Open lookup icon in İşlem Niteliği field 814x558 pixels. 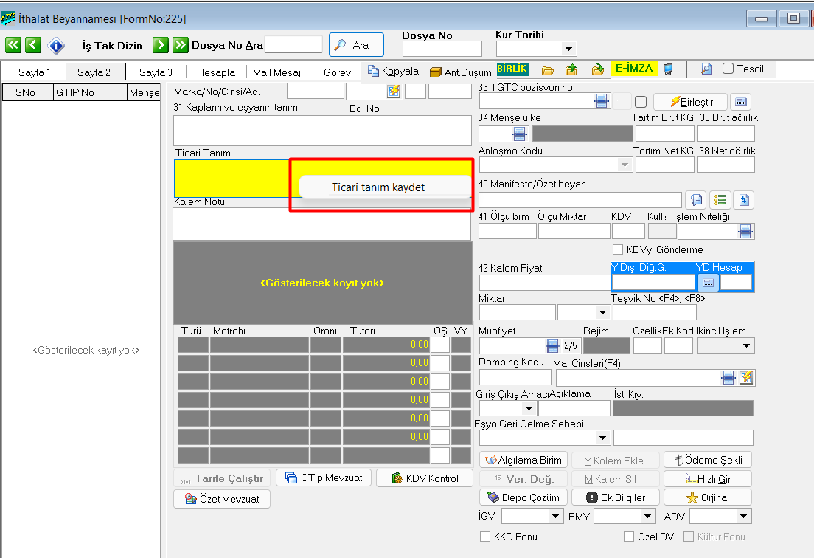[x=745, y=231]
